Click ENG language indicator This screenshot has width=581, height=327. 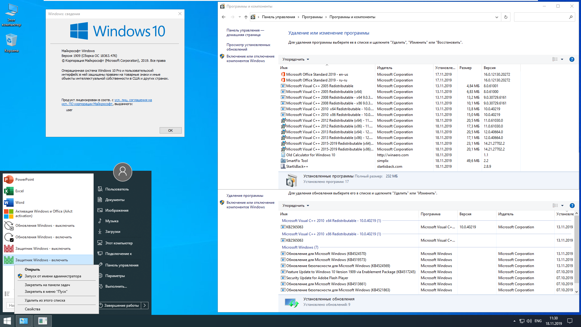pos(538,321)
